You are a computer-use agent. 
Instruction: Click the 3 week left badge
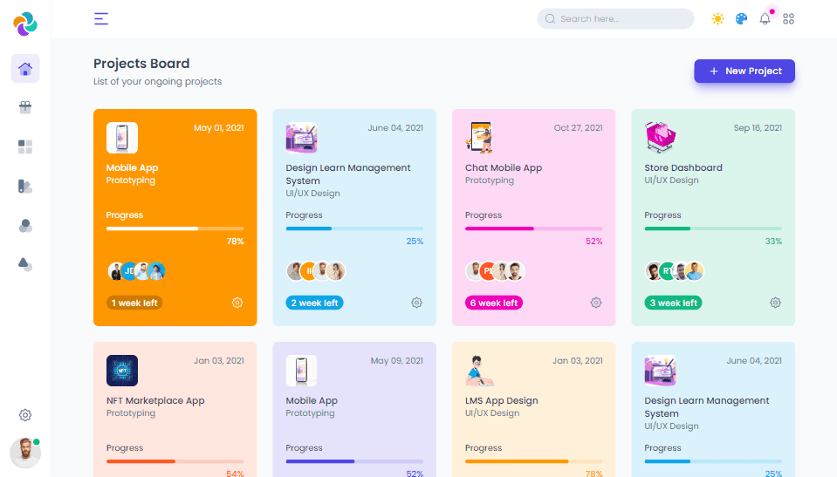click(673, 303)
